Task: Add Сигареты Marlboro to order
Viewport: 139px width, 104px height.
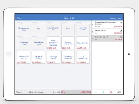Action: click(x=39, y=57)
